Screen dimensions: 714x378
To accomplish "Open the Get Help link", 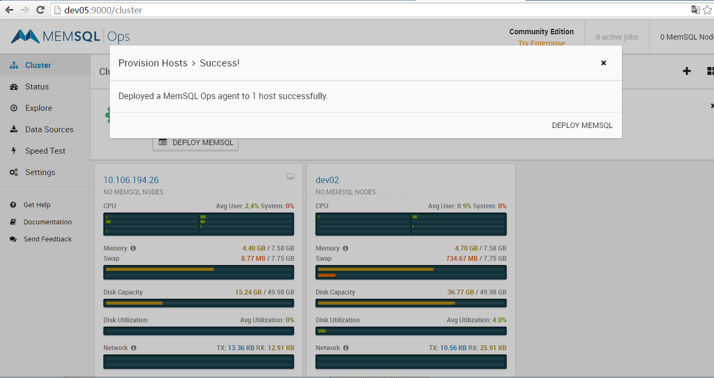I will (x=37, y=205).
